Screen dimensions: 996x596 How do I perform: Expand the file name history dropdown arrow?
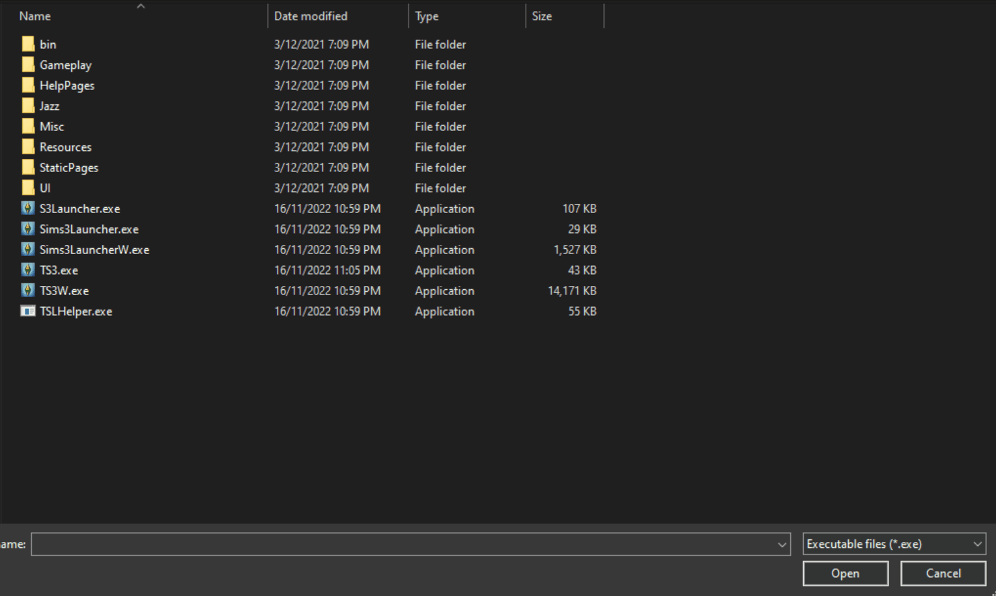pyautogui.click(x=782, y=545)
